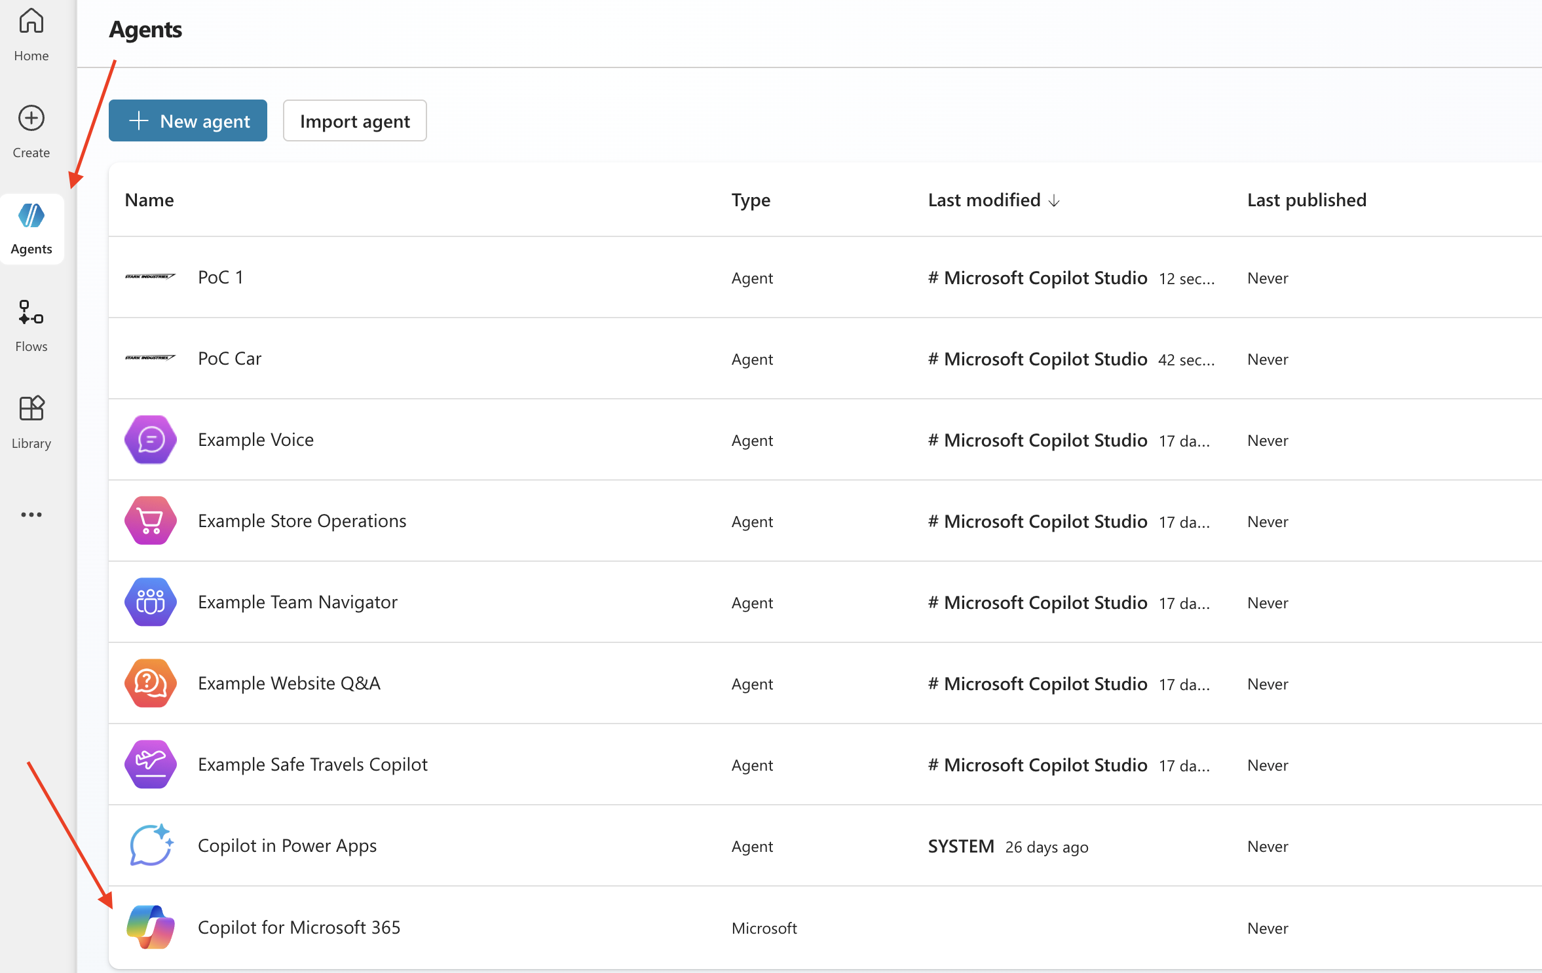This screenshot has width=1542, height=973.
Task: Click the Library label in sidebar
Action: (x=31, y=443)
